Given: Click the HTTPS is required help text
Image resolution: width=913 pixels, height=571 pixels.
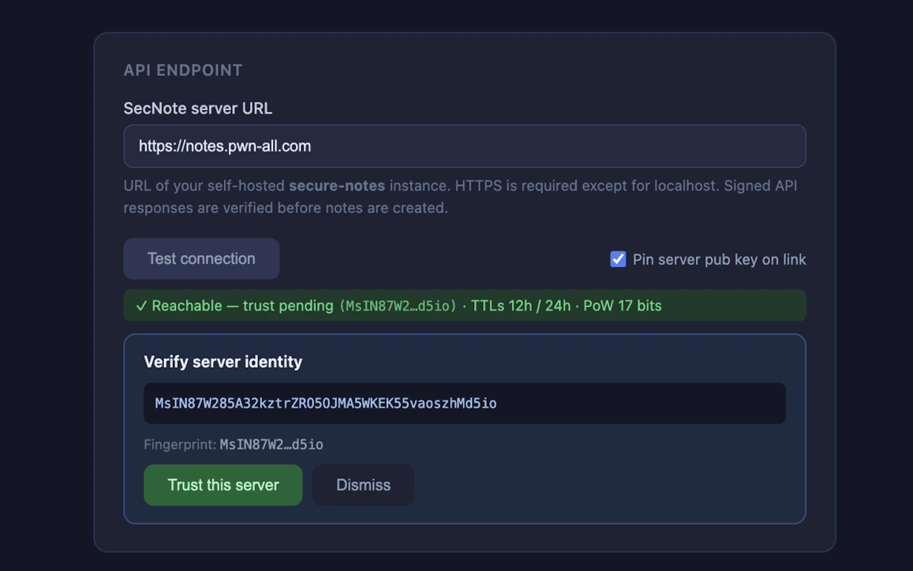Looking at the screenshot, I should [x=460, y=196].
